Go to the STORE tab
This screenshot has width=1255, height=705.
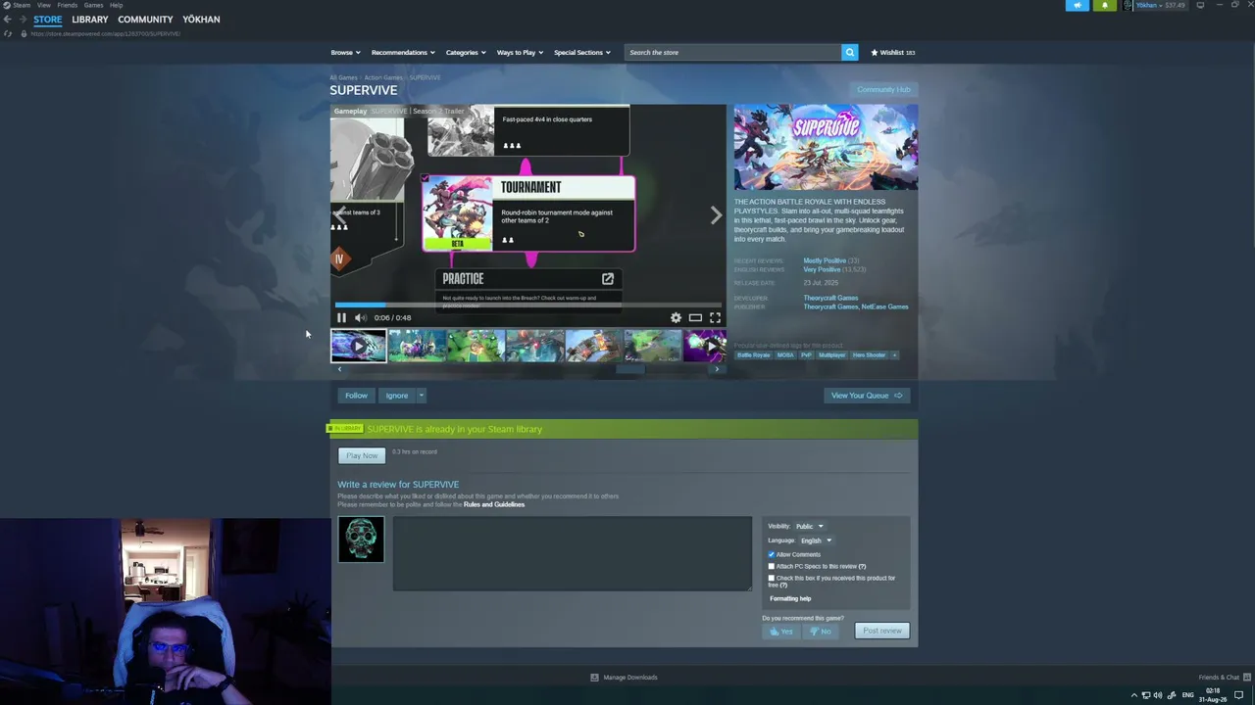pos(47,20)
